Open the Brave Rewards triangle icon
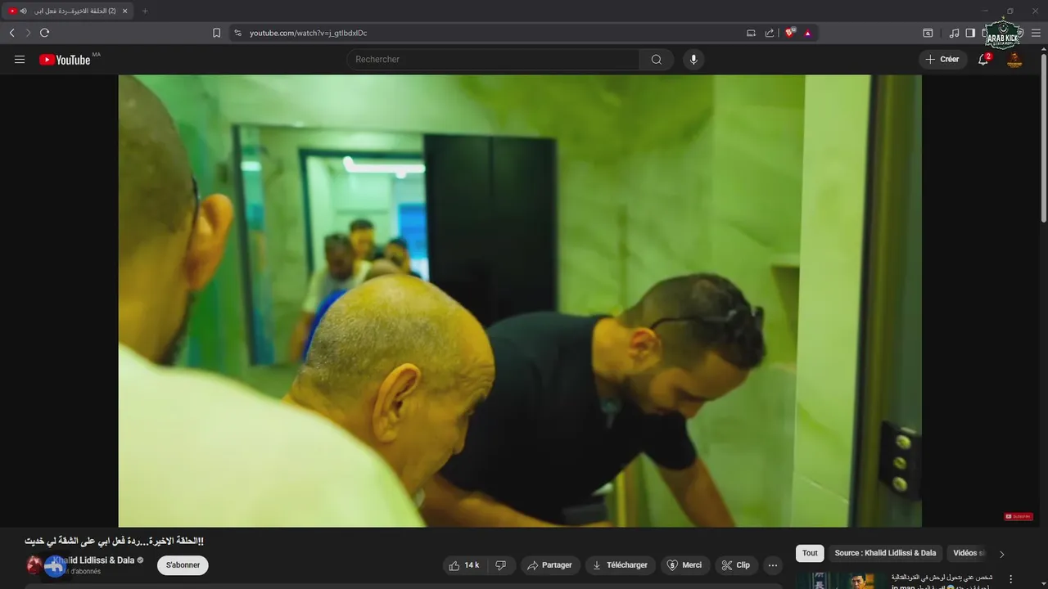The image size is (1048, 589). pyautogui.click(x=807, y=33)
